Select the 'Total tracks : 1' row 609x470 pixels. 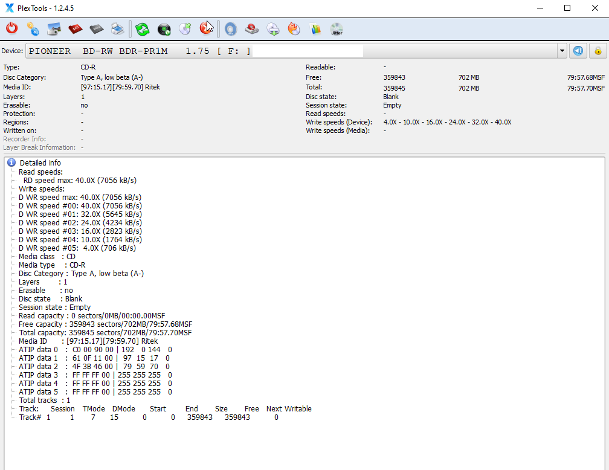45,401
